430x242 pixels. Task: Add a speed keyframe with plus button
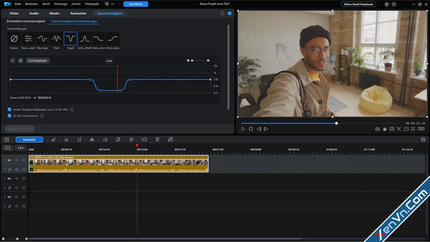click(13, 60)
